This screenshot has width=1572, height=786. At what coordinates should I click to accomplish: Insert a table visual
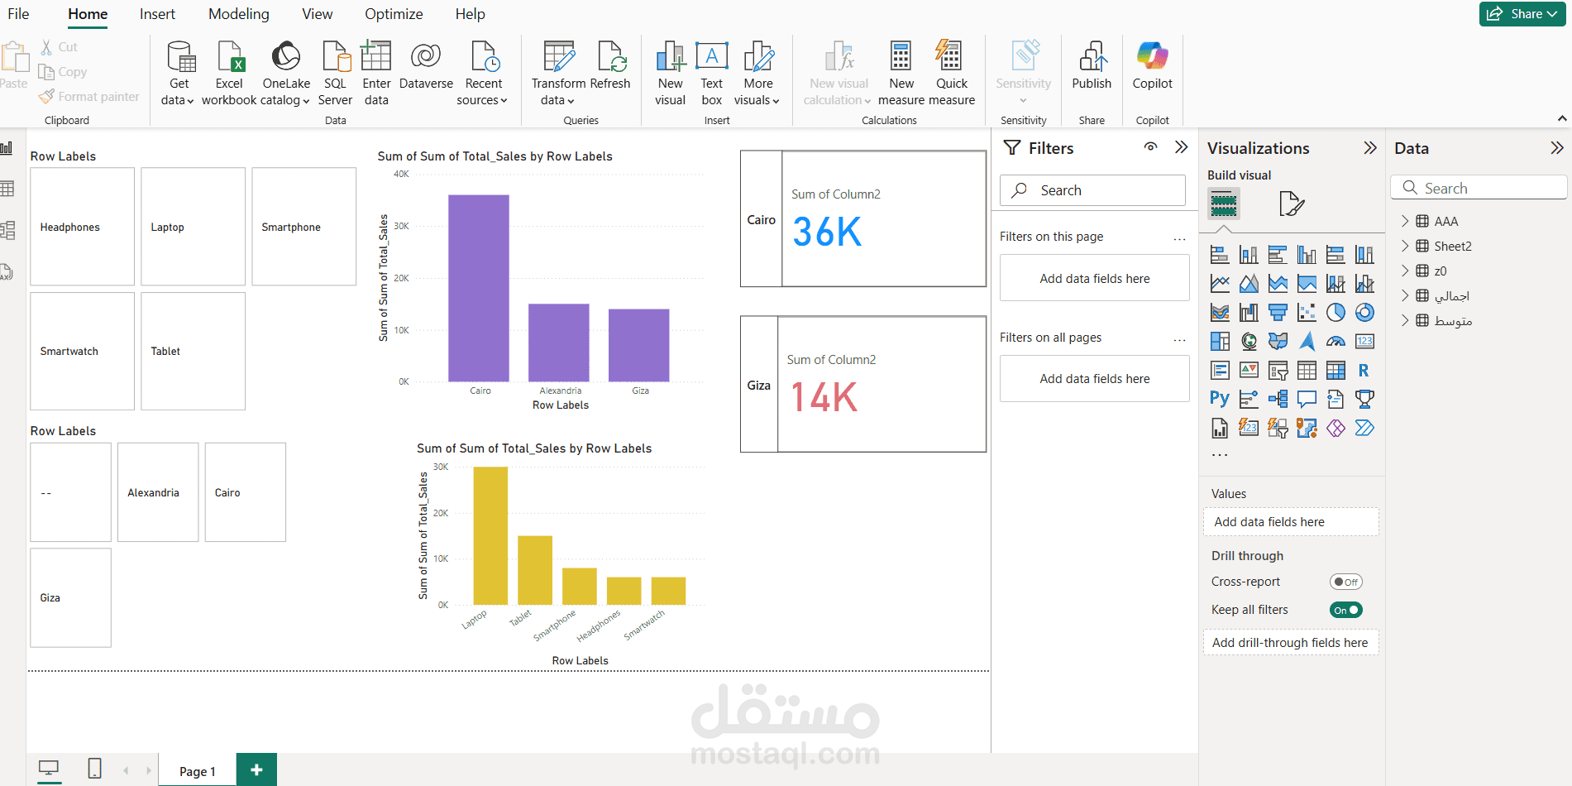[x=1307, y=371]
